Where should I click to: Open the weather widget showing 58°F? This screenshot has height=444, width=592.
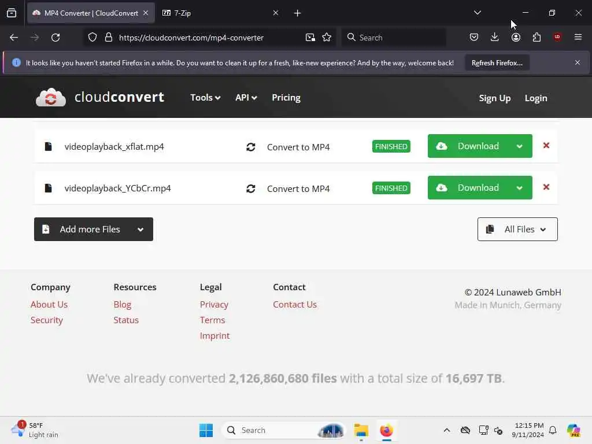tap(35, 430)
